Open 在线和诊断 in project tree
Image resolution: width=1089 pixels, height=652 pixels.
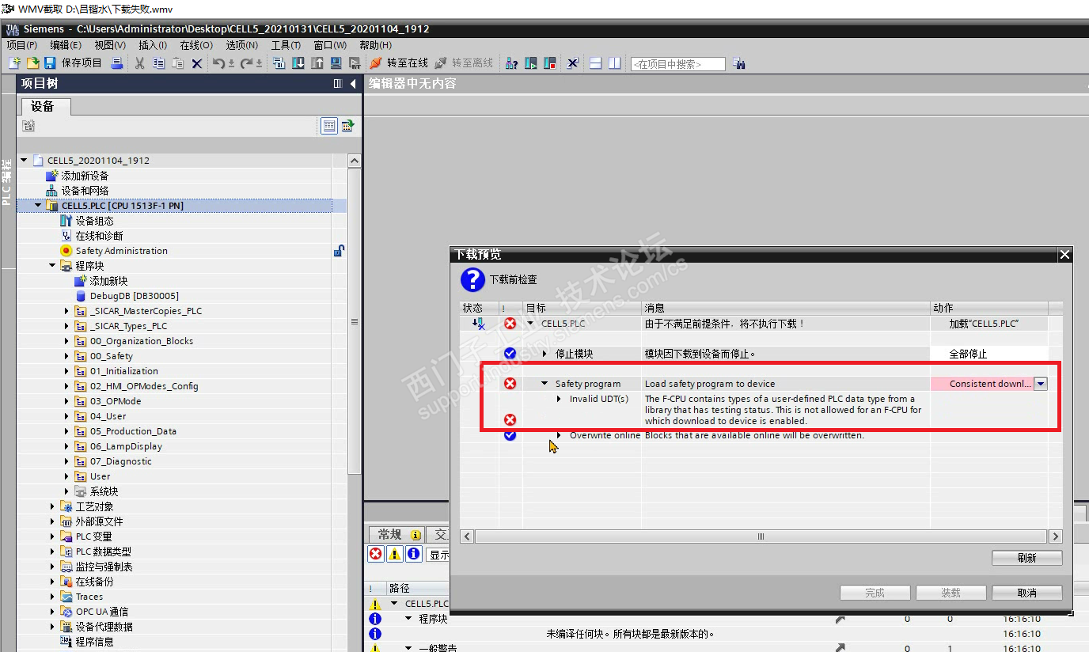coord(99,236)
